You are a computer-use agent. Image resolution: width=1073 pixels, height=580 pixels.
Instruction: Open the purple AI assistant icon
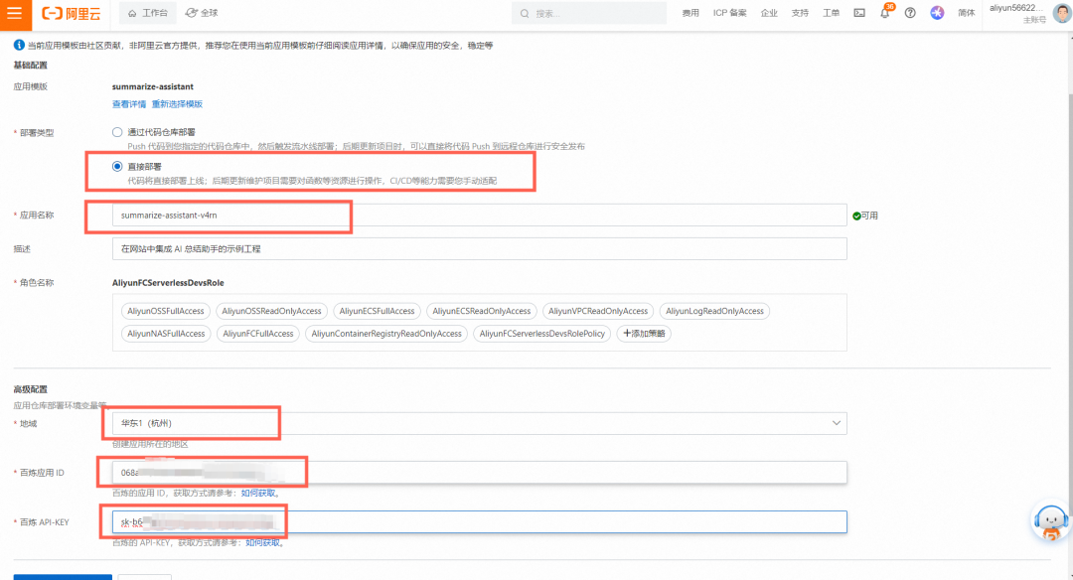937,13
